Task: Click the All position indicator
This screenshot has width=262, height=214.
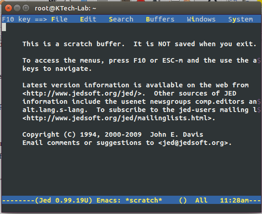Action: tap(201, 200)
